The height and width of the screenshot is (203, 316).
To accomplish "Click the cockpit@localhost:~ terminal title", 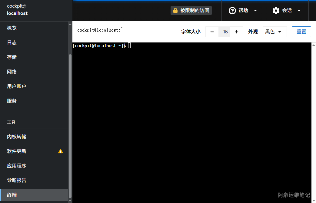I will click(x=100, y=30).
